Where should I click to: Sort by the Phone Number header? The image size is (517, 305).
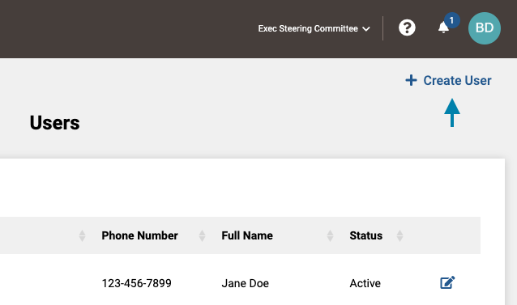139,235
